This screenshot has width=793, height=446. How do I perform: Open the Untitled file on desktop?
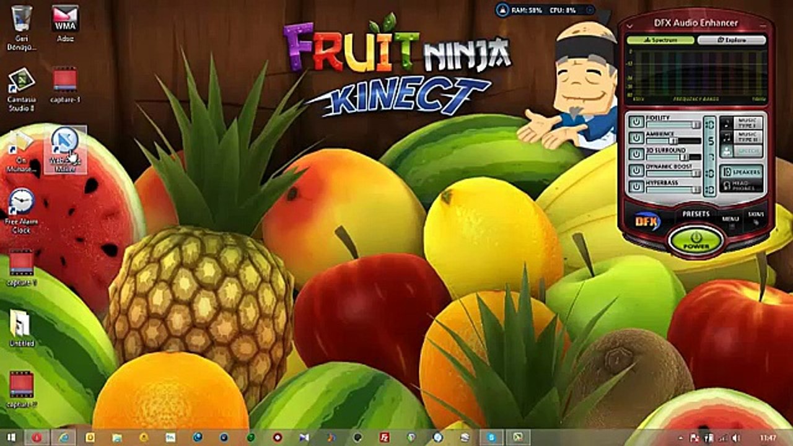point(22,328)
